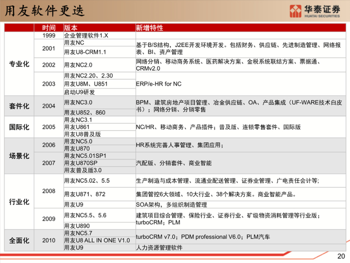Viewport: 350px width, 263px height.
Task: Click the 用友NC5.7 version cell
Action: click(x=99, y=233)
